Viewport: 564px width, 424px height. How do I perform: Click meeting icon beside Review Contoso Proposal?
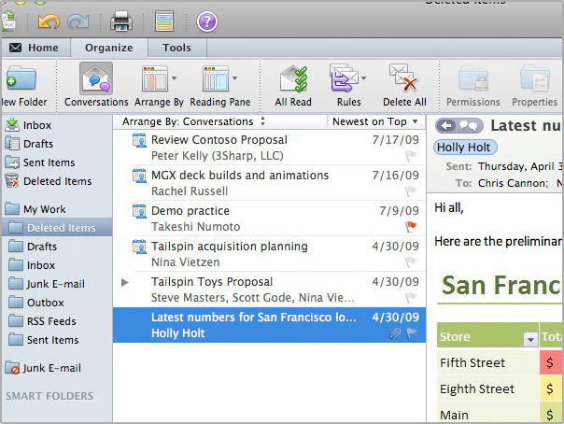point(139,140)
